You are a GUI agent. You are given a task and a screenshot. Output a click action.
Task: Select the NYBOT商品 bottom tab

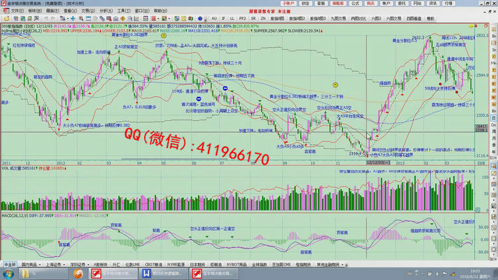pos(236,264)
